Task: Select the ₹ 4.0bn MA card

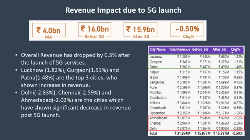Action: pyautogui.click(x=49, y=31)
